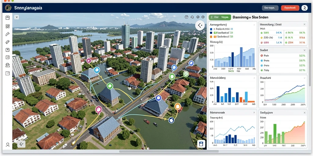Select the red Pete row in Sodet panel

coord(283,56)
